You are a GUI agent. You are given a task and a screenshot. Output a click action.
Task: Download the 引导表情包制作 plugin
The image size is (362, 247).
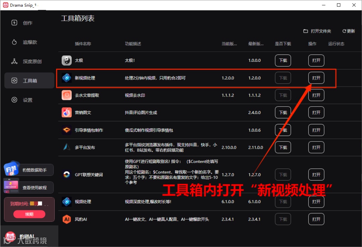coord(283,130)
